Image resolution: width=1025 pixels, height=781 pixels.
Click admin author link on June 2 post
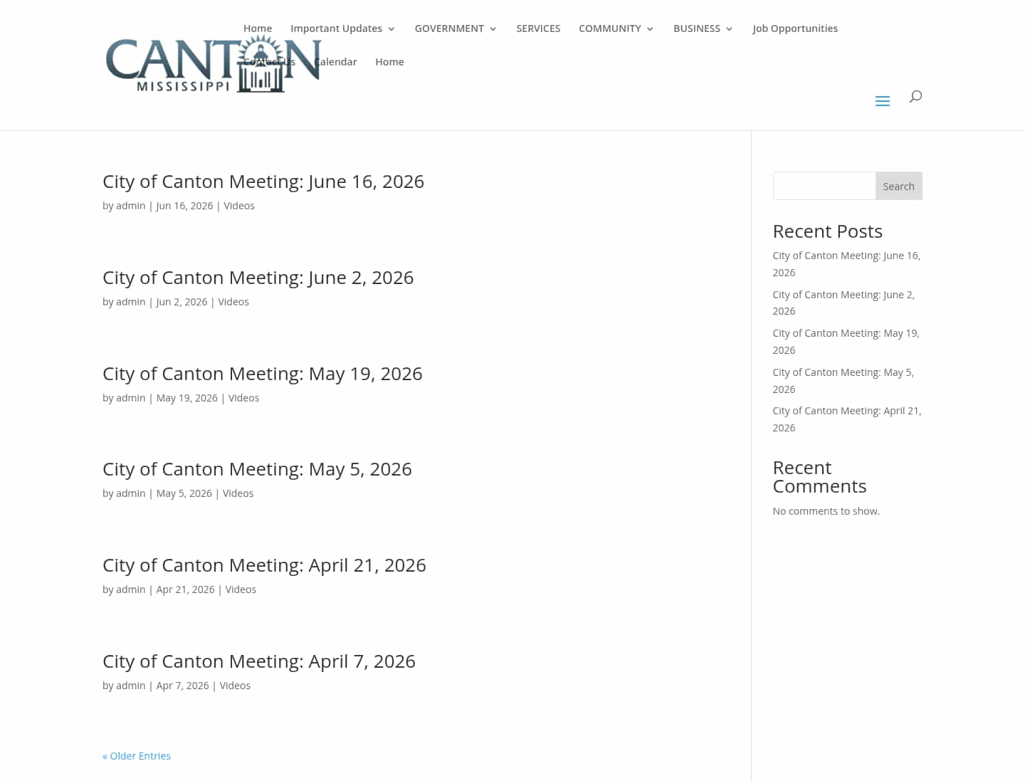(x=131, y=302)
